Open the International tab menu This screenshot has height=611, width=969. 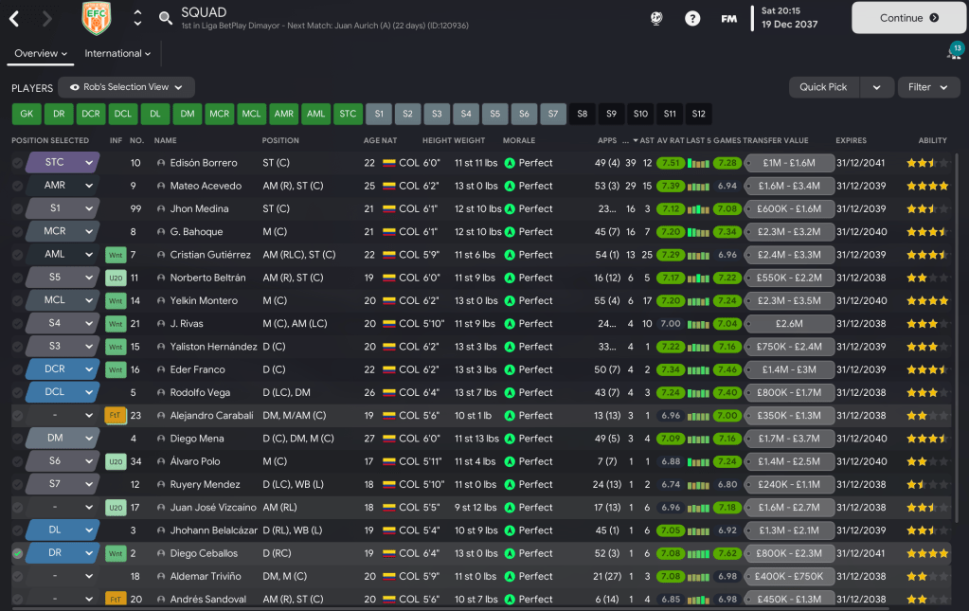(x=117, y=54)
